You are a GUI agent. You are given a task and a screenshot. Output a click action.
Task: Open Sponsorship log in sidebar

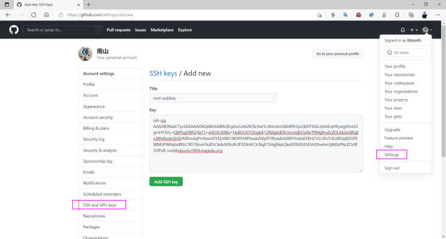[x=111, y=161]
